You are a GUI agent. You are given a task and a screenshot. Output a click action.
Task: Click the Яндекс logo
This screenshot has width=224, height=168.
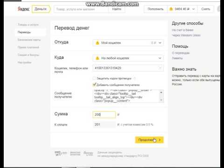click(x=24, y=9)
